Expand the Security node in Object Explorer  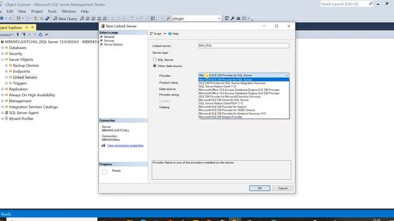point(2,53)
